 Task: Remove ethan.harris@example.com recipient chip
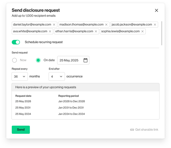click(x=96, y=31)
